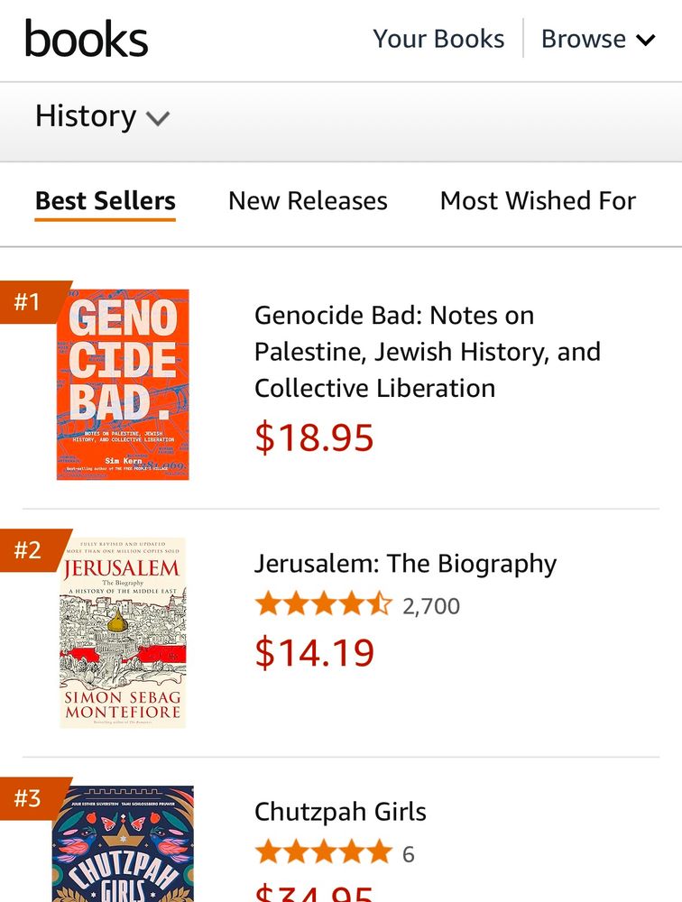Switch to Most Wished For tab
The width and height of the screenshot is (682, 902).
[538, 200]
